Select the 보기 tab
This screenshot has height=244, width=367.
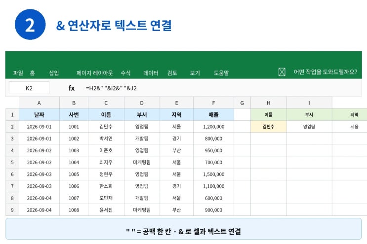195,73
